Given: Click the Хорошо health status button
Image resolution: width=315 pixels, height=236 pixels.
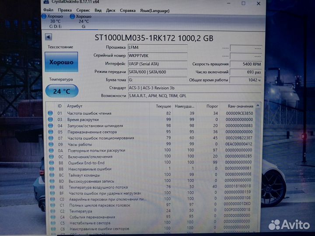Looking at the screenshot, I should click(x=61, y=62).
